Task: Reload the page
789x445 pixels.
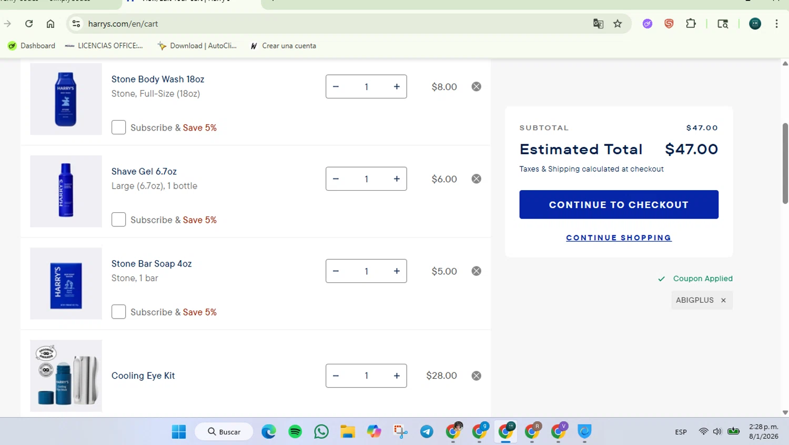Action: (29, 24)
